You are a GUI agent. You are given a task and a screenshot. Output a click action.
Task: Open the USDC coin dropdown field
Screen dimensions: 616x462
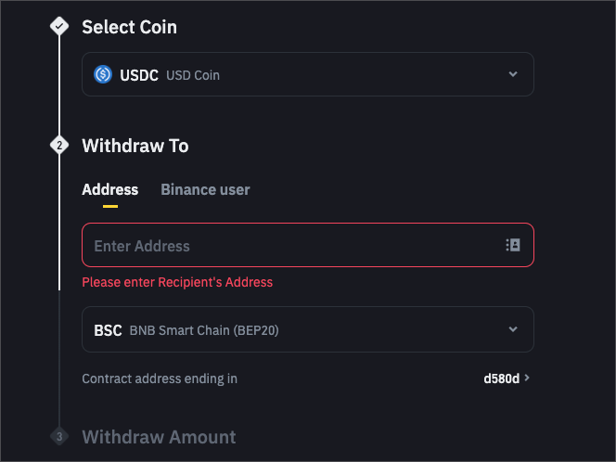click(308, 74)
